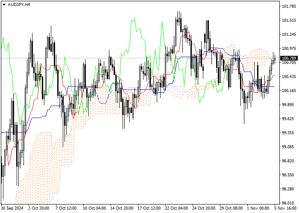Image resolution: width=299 pixels, height=213 pixels.
Task: Select time axis label 2 Oct 20:00
Action: 39,208
